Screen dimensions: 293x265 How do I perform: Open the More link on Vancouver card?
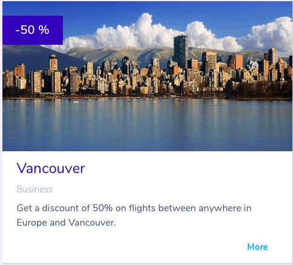point(257,247)
